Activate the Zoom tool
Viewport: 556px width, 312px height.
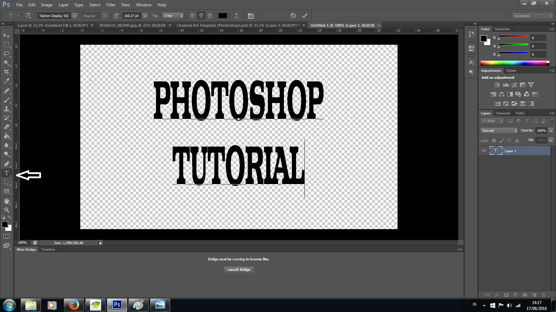point(6,210)
